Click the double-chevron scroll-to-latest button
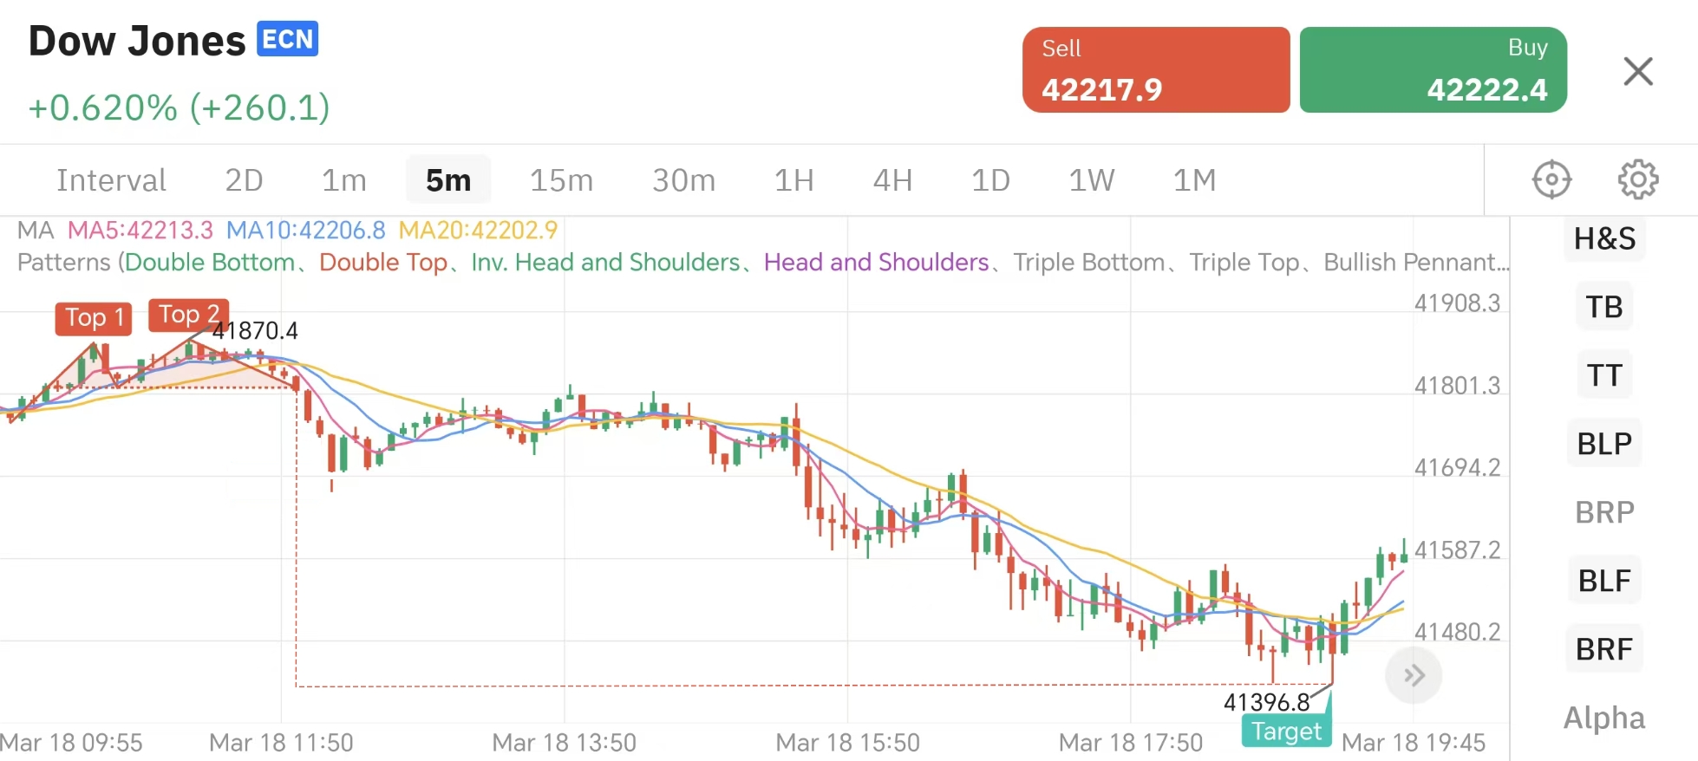1698x761 pixels. coord(1414,675)
